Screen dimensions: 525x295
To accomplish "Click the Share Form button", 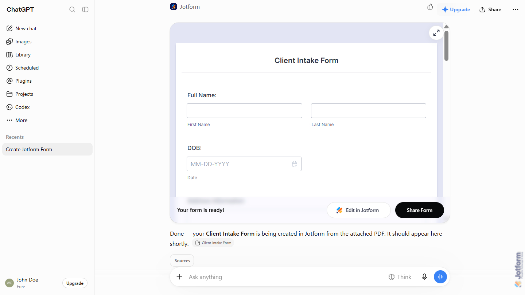I will coord(420,210).
